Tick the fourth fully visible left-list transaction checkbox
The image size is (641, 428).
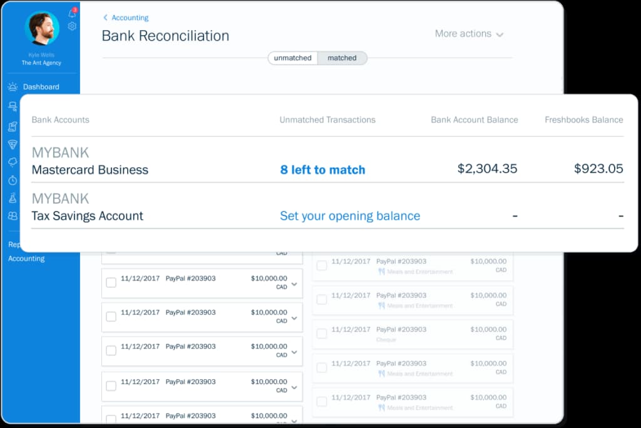pyautogui.click(x=111, y=386)
